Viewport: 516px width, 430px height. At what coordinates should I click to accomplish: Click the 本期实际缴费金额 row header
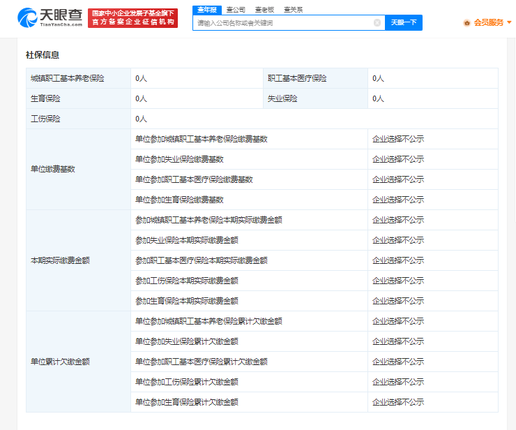[x=60, y=260]
